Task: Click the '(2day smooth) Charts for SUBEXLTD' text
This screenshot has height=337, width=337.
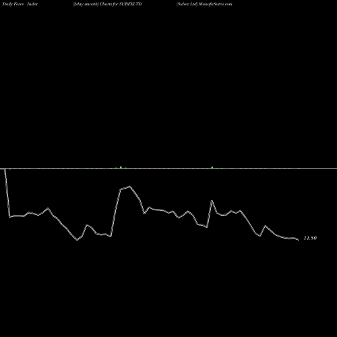Action: coord(107,4)
